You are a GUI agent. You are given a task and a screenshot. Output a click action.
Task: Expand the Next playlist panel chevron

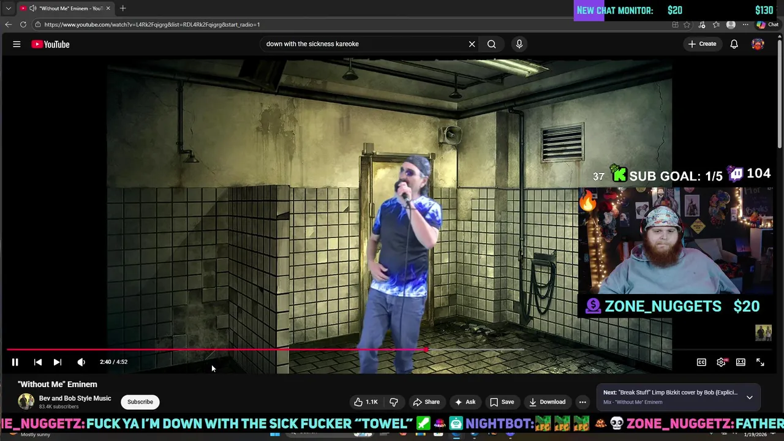click(x=749, y=398)
